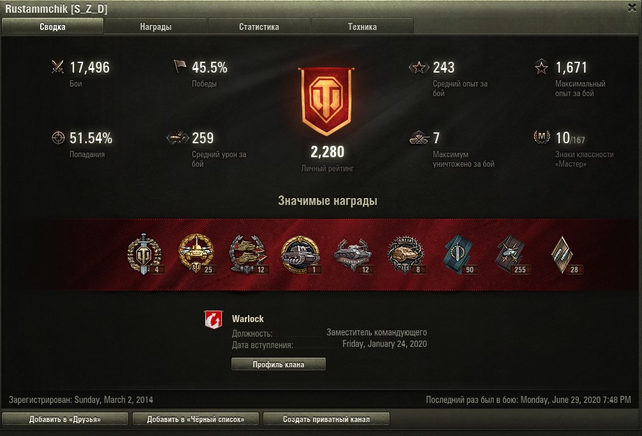Open the Техника tab
This screenshot has width=642, height=436.
(362, 27)
